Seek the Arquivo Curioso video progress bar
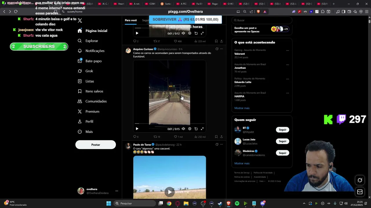The width and height of the screenshot is (371, 208). click(x=170, y=124)
